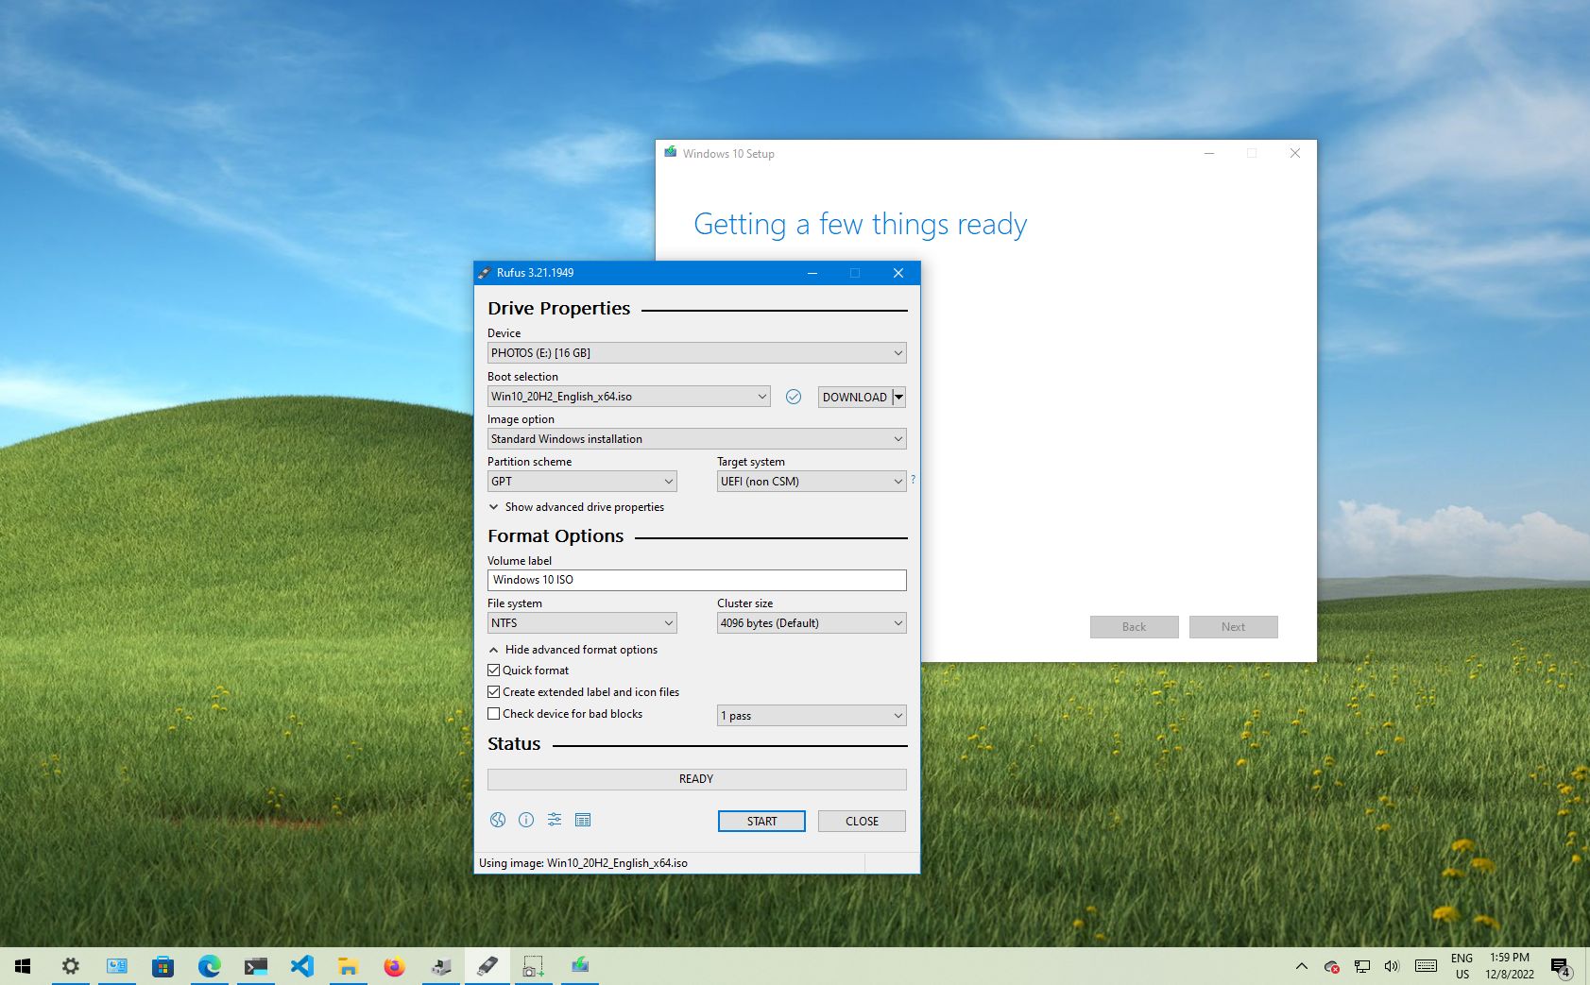The image size is (1590, 985).
Task: Click the checkmark icon next to boot selection
Action: tap(794, 397)
